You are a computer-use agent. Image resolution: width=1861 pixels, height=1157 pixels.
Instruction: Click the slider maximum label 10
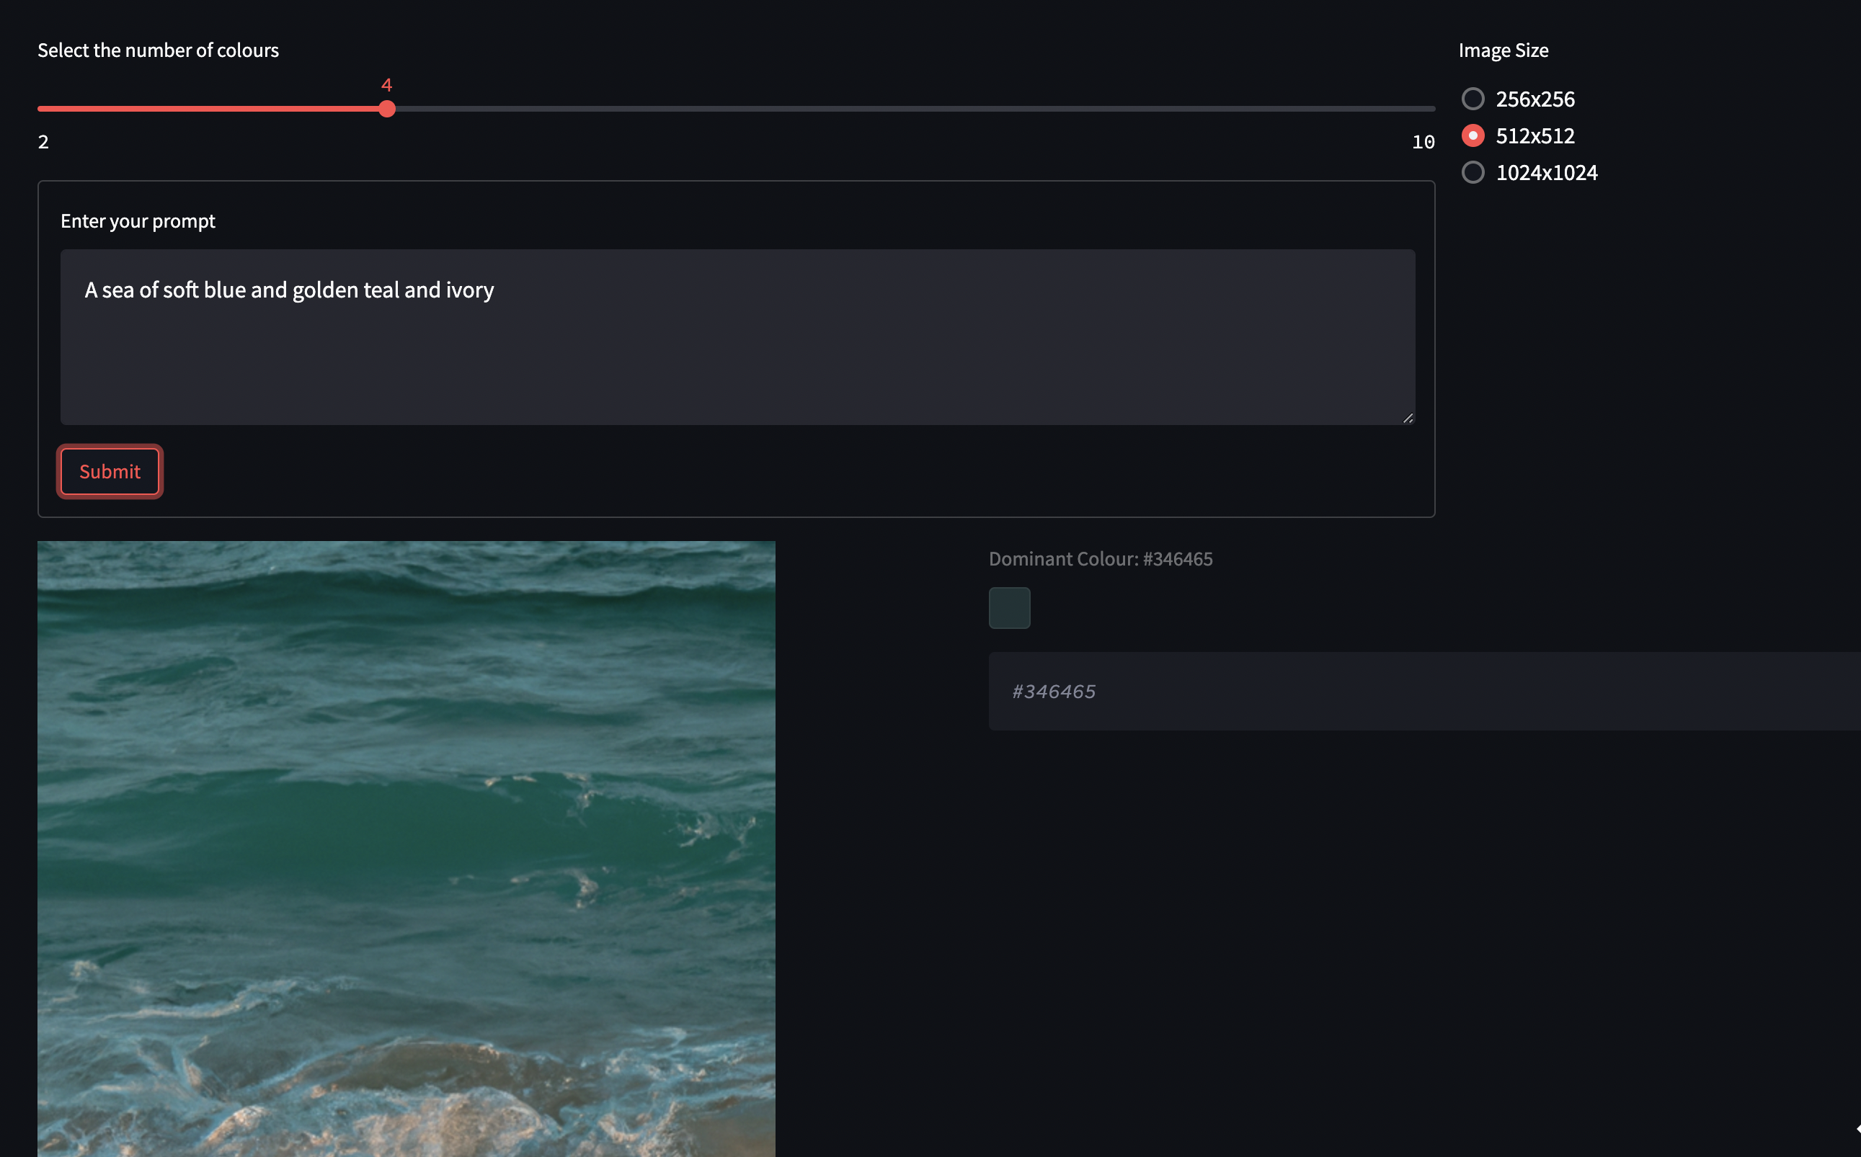click(1423, 143)
